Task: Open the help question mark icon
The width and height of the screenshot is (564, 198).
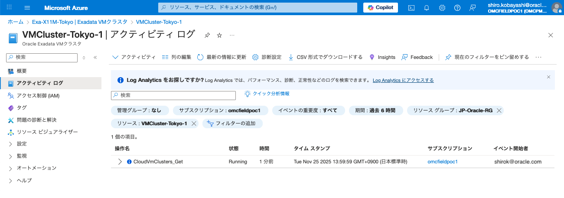Action: coord(457,8)
